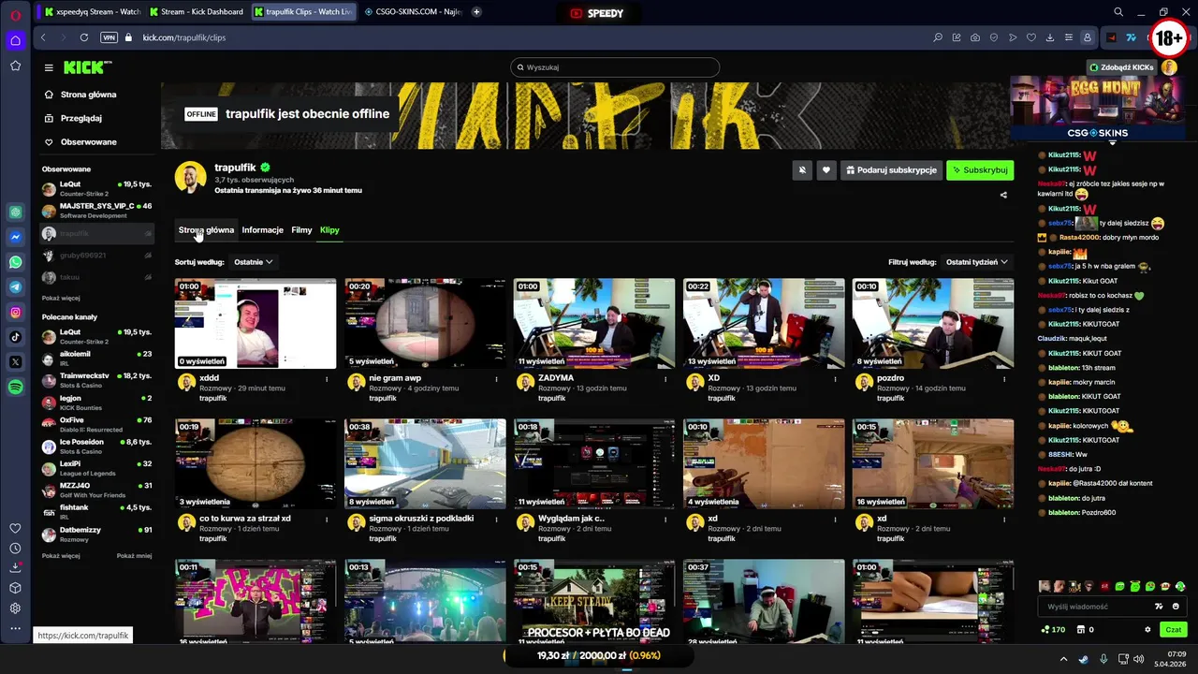1198x674 pixels.
Task: Open the Kick hamburger menu
Action: click(49, 67)
